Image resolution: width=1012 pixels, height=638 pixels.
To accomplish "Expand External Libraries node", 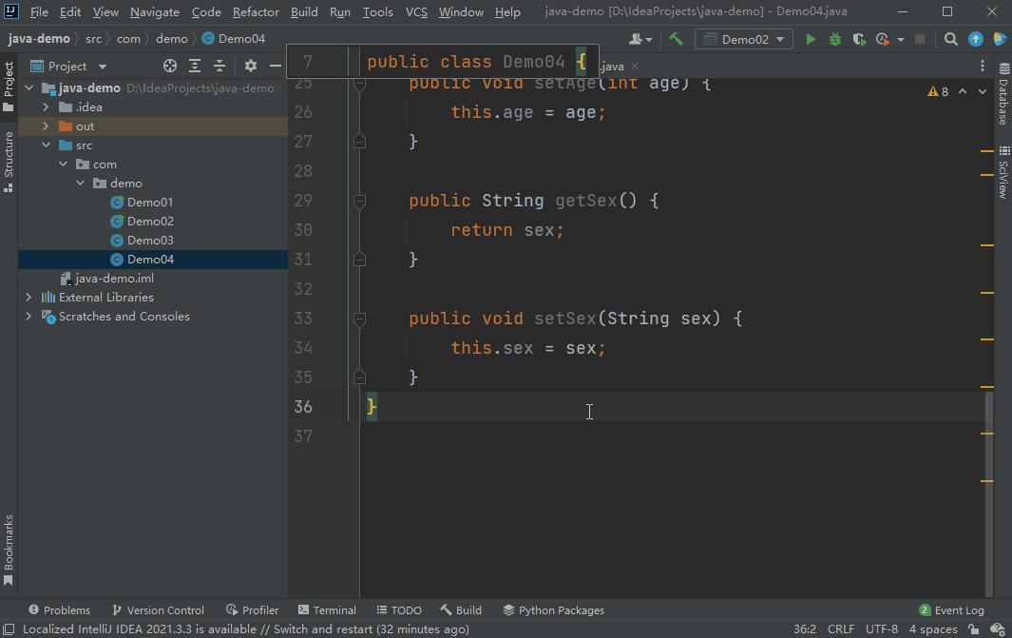I will pyautogui.click(x=29, y=297).
